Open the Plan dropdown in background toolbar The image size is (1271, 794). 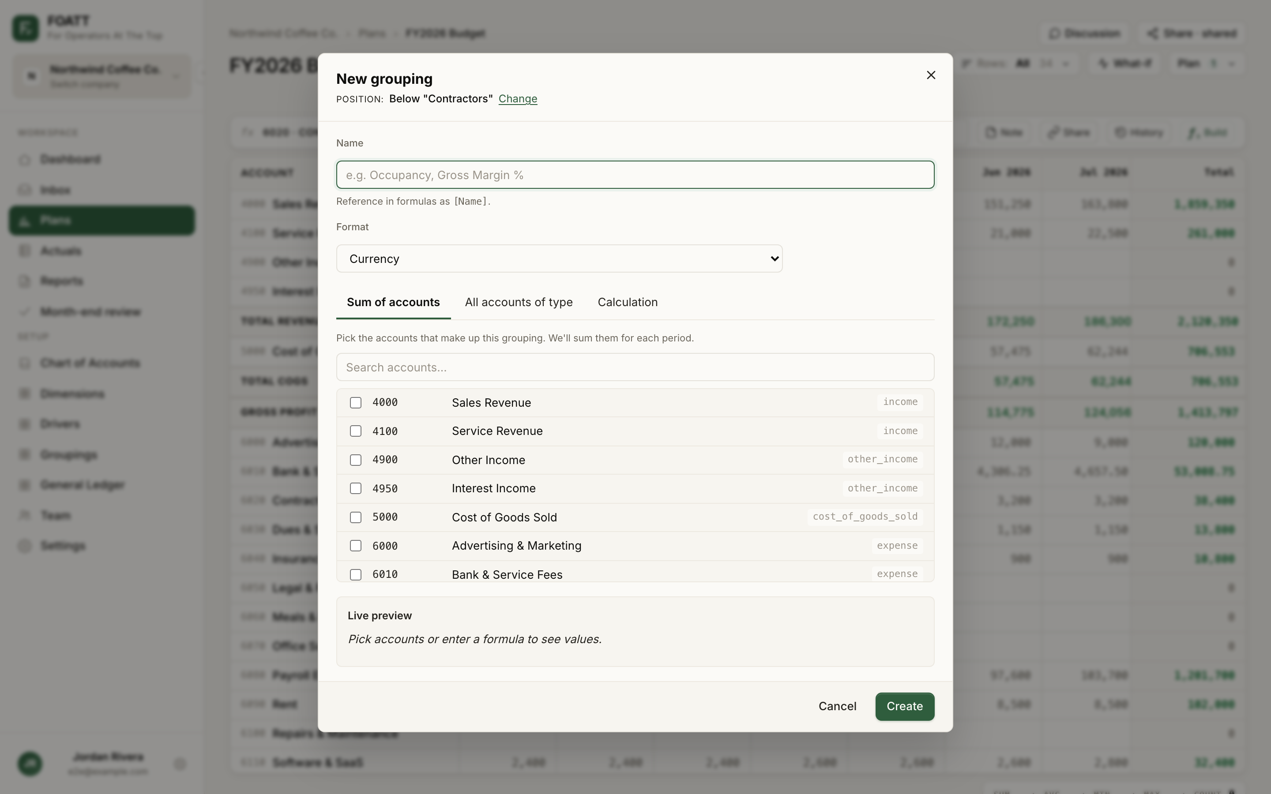(x=1207, y=64)
